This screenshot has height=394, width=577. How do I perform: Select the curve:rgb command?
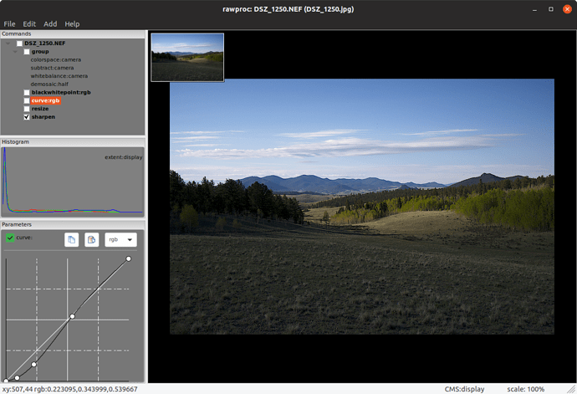coord(48,100)
